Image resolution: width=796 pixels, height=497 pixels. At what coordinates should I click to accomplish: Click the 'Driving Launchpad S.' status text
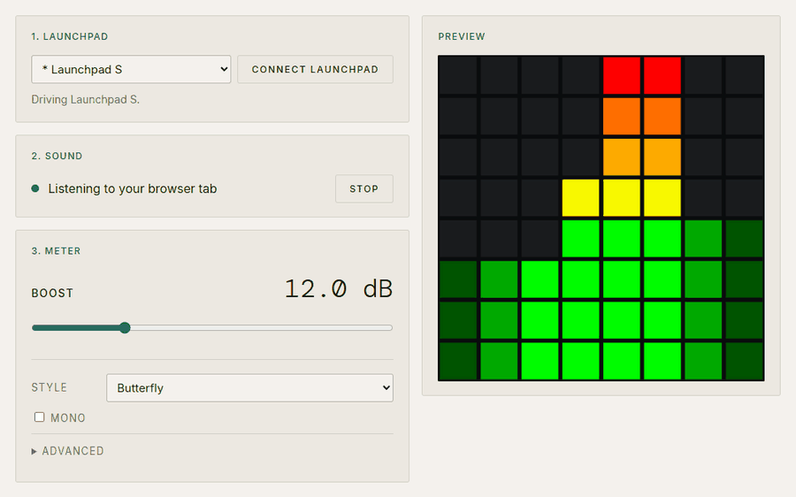(85, 100)
